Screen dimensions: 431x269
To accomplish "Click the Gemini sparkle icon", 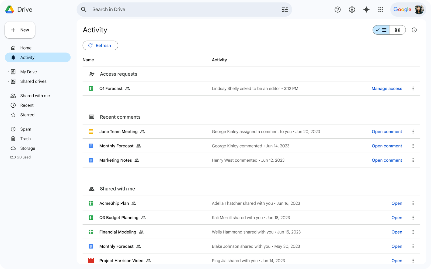I will (366, 10).
